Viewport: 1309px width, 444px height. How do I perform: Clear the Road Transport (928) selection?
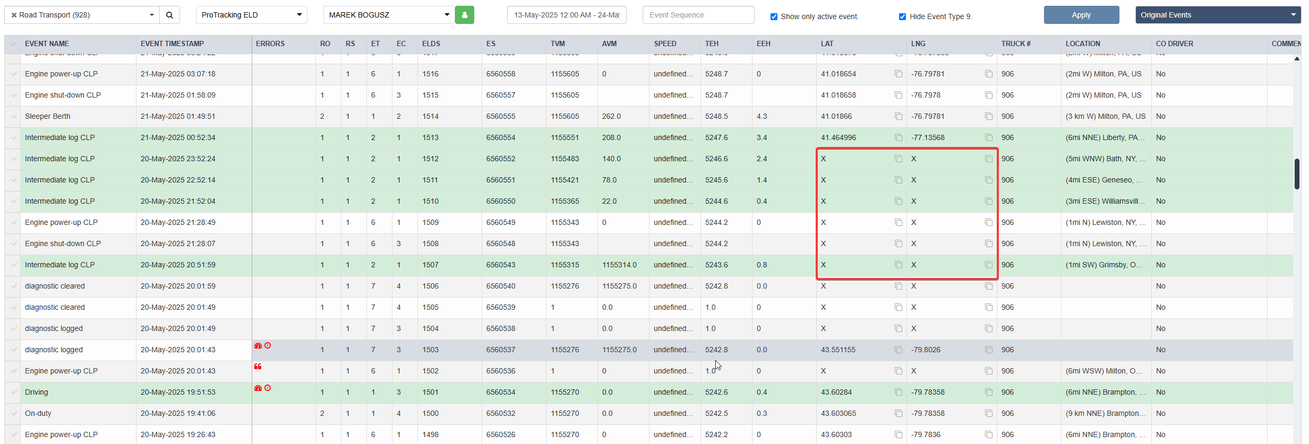(14, 15)
